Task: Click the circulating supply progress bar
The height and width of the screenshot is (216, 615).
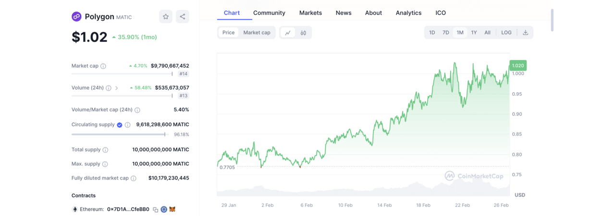Action: 119,134
